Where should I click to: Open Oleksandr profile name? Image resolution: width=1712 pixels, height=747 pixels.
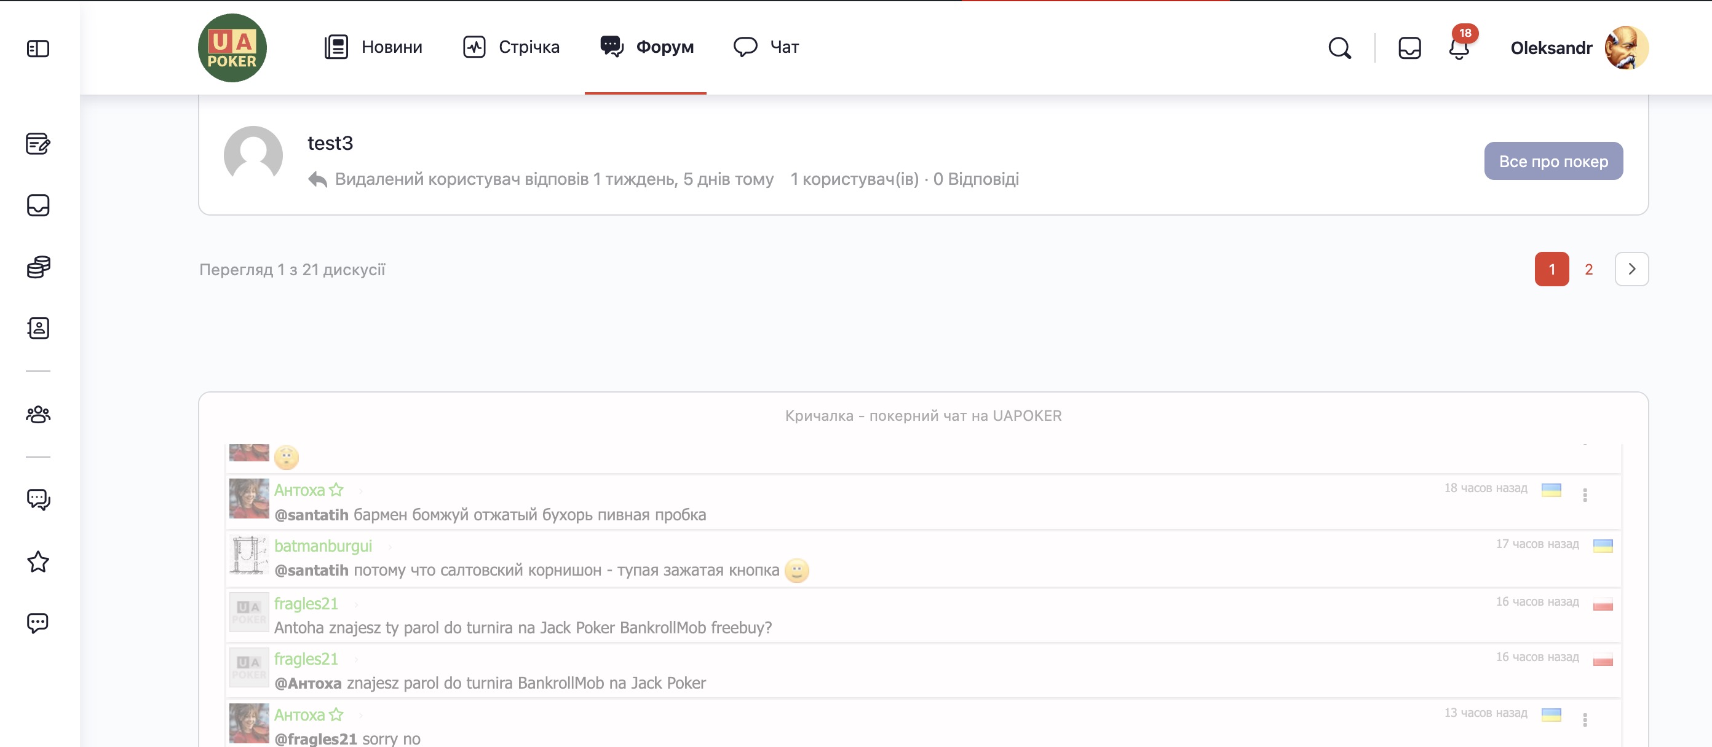click(x=1551, y=48)
